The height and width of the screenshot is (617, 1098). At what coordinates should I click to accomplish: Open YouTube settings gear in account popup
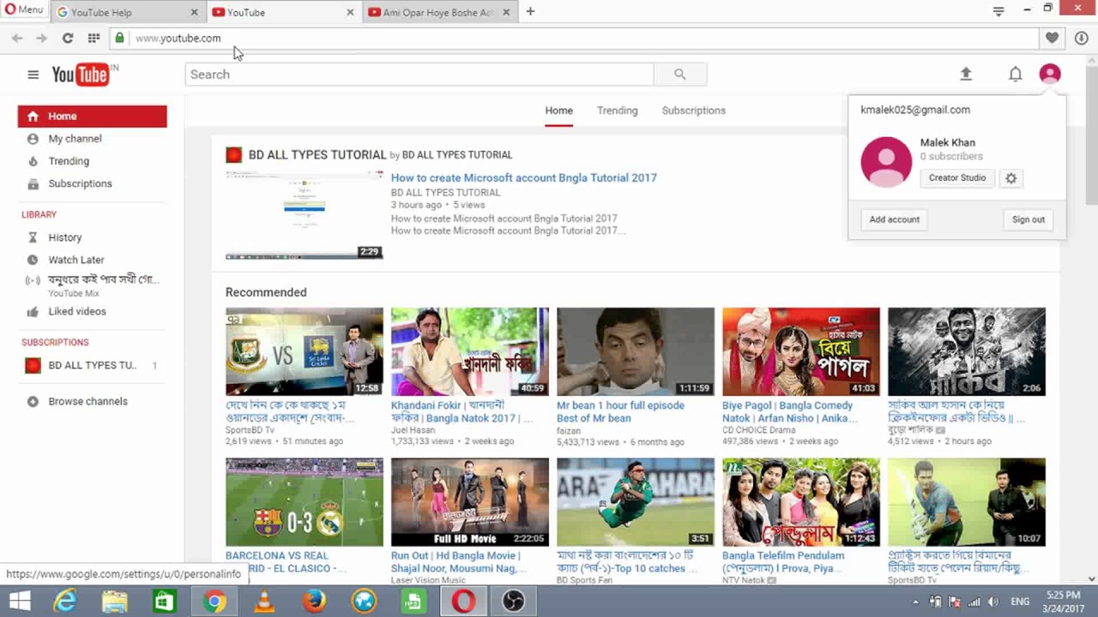[x=1011, y=178]
